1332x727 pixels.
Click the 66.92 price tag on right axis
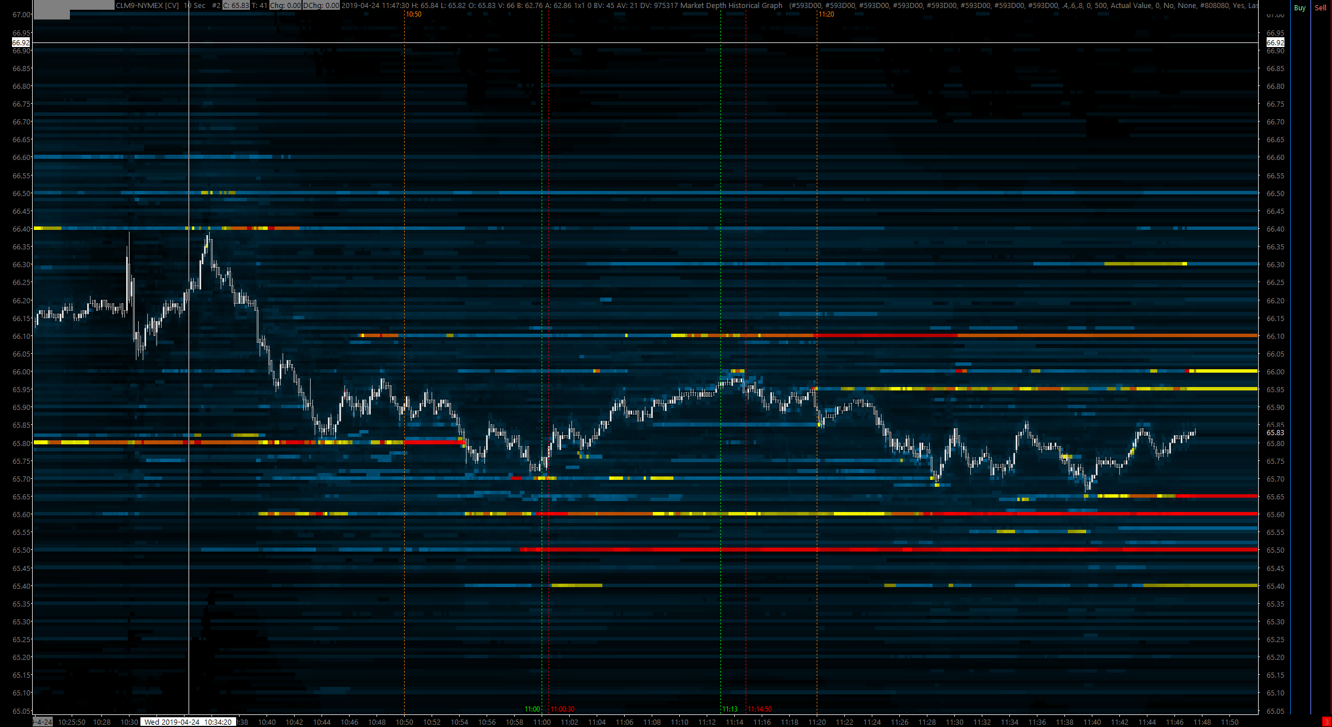pyautogui.click(x=1275, y=42)
